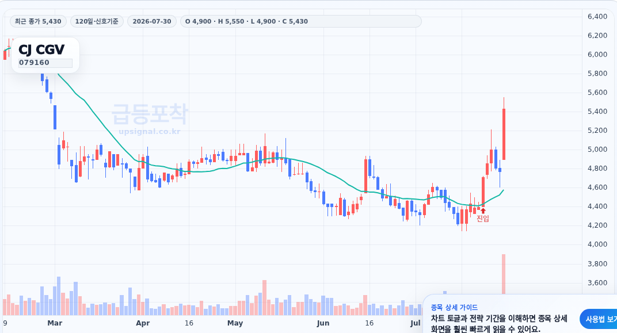Click the red 진입 entry arrow marker

(x=483, y=210)
